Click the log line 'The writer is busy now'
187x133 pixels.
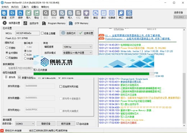click(x=122, y=120)
